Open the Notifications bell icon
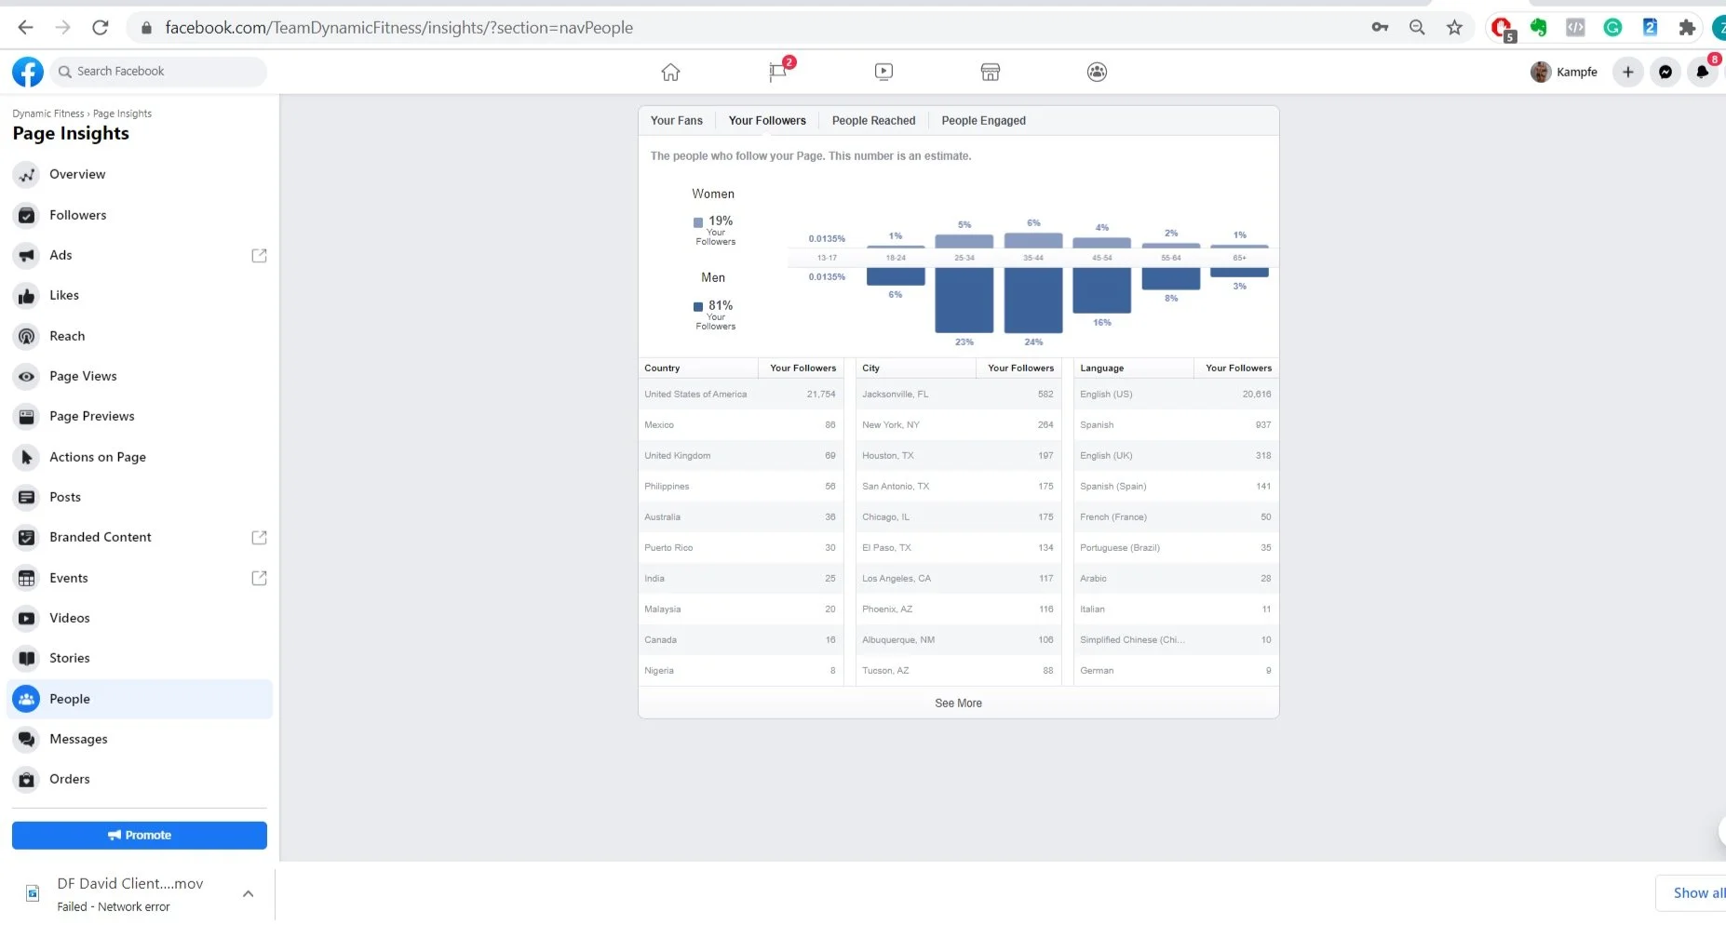The height and width of the screenshot is (925, 1726). point(1702,72)
